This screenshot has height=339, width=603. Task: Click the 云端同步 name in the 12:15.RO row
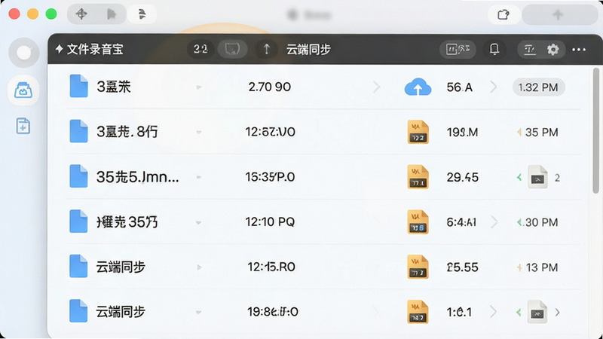(x=121, y=267)
